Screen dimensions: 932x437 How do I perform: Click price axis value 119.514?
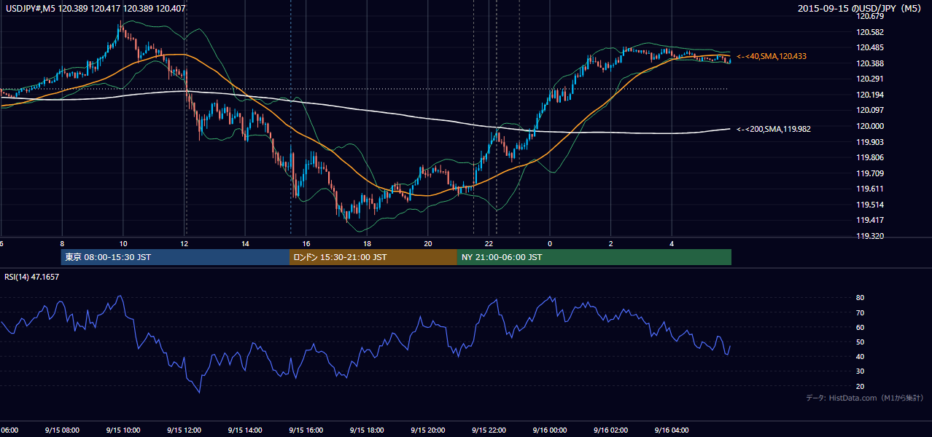(x=870, y=205)
